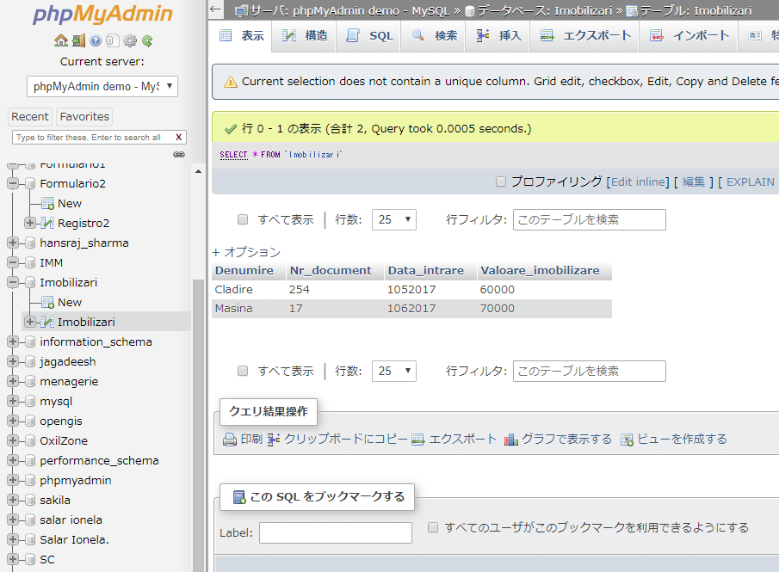
Task: Open navigation panel settings gear icon
Action: point(130,40)
